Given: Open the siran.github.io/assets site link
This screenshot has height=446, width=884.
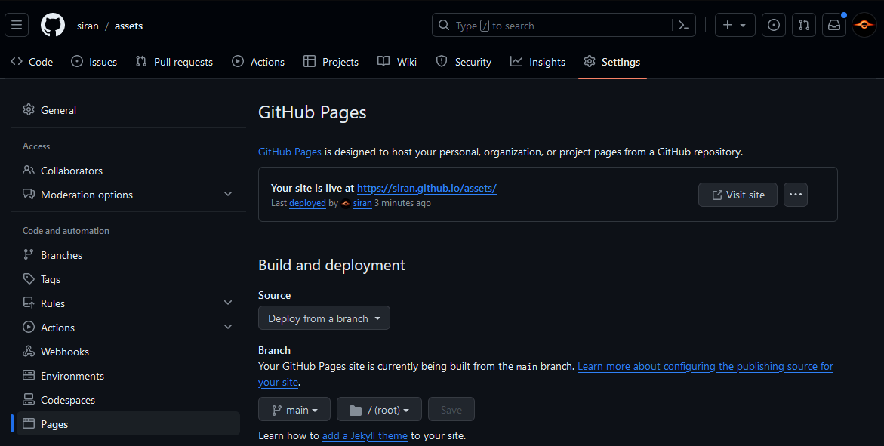Looking at the screenshot, I should (x=427, y=188).
